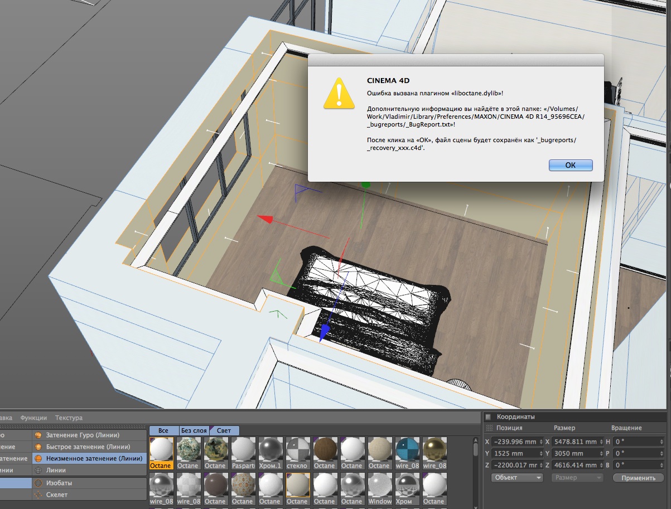Click the blue Z-axis arrow handle
Screen dimensions: 671x509
(324, 333)
